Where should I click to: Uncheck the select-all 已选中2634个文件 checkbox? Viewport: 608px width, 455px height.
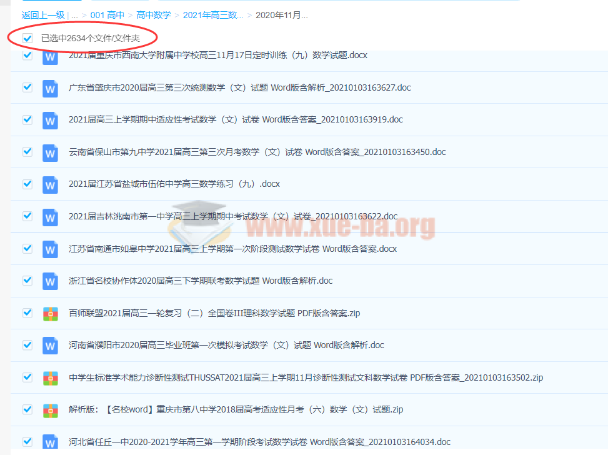click(x=27, y=38)
